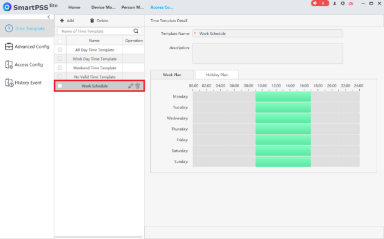Image resolution: width=384 pixels, height=239 pixels.
Task: Click Monday's green time period bar
Action: 283,97
